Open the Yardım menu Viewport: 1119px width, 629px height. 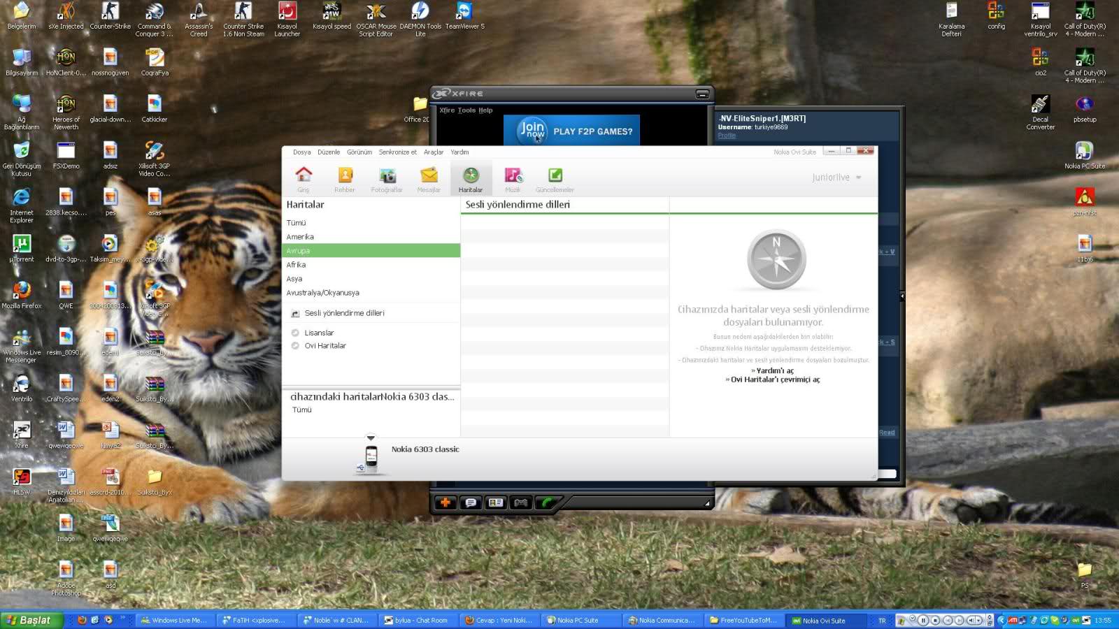pyautogui.click(x=459, y=152)
